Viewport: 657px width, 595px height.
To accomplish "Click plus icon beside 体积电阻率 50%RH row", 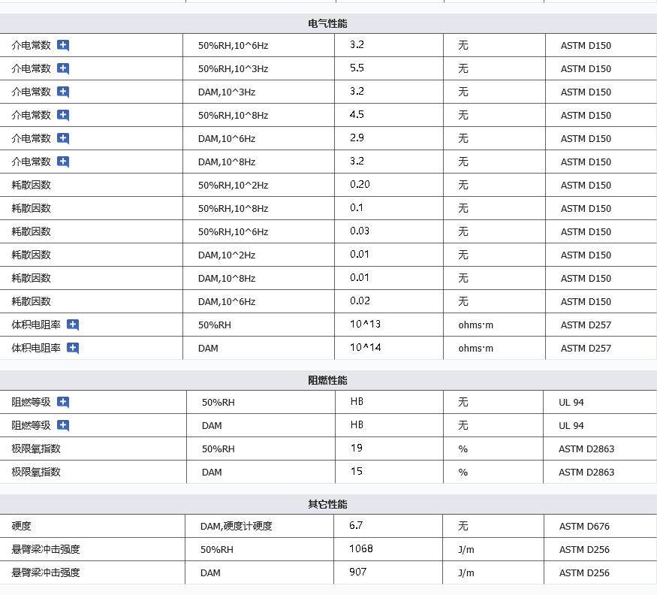I will coord(73,325).
